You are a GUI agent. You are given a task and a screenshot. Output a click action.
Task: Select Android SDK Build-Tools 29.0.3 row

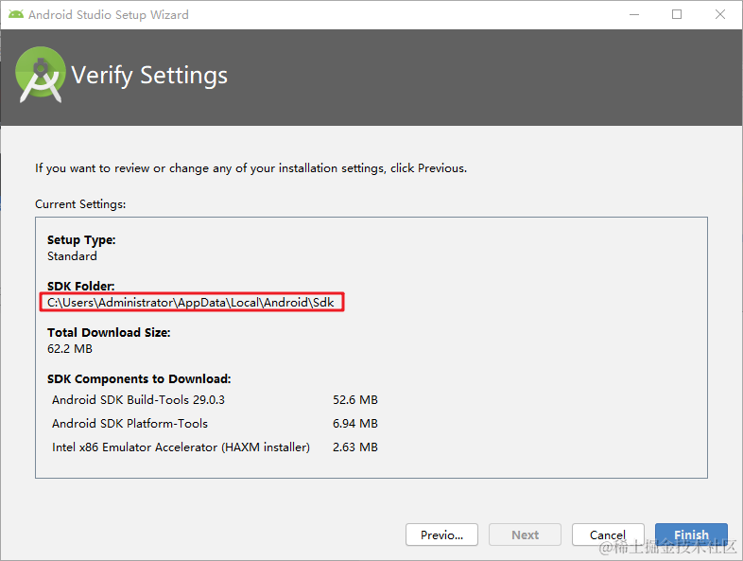[x=216, y=400]
